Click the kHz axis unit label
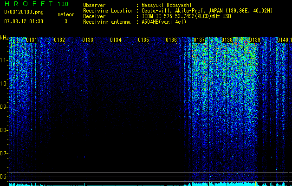Image resolution: width=292 pixels, height=186 pixels. point(4,38)
